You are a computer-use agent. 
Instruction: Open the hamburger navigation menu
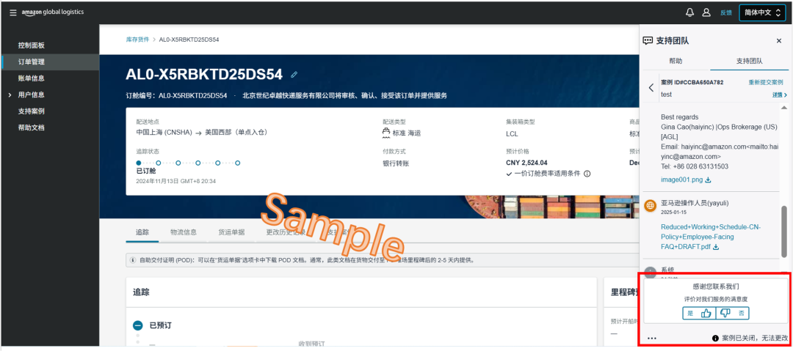[x=13, y=12]
